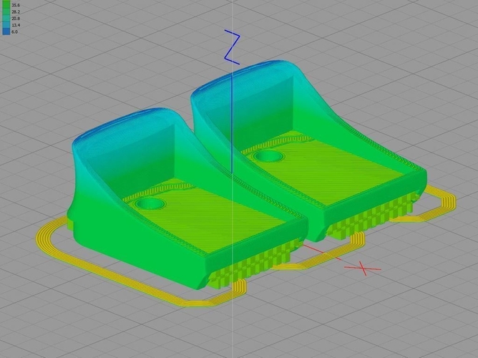Click the teal 20.8 legend swatch
Screen dimensions: 478x358
[6, 19]
